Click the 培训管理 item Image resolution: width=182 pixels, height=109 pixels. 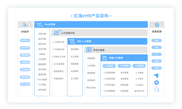[x=124, y=73]
